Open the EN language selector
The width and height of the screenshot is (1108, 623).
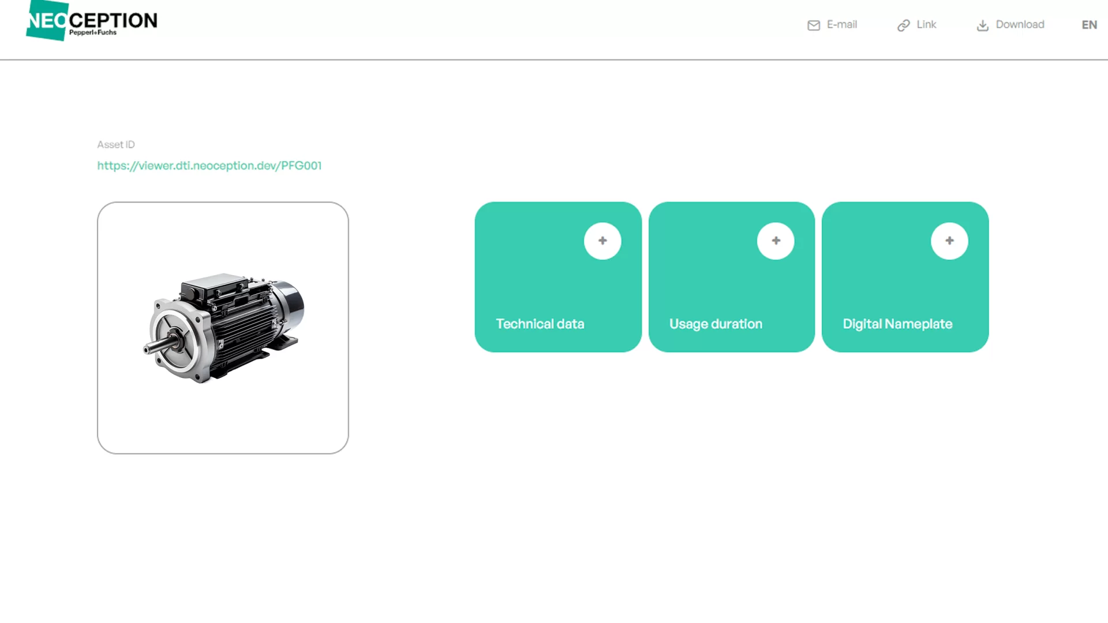1089,25
